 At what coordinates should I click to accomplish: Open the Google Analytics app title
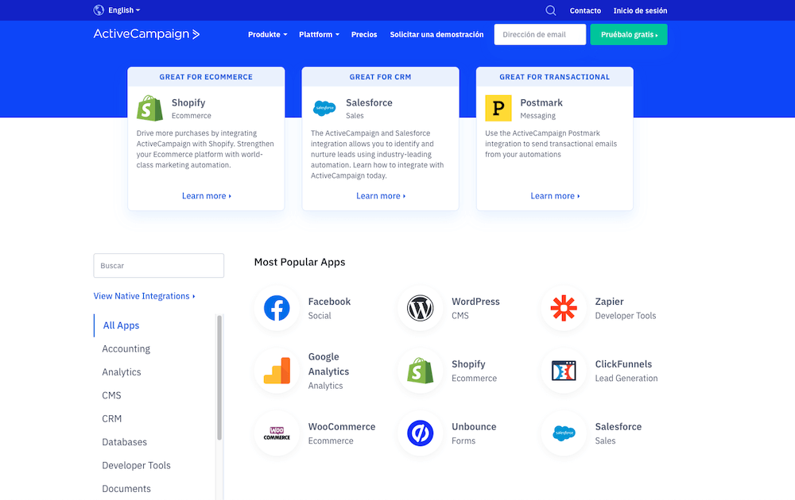click(328, 363)
